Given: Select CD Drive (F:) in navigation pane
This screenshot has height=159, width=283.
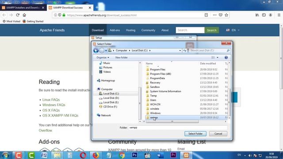Looking at the screenshot, I should (x=110, y=106).
